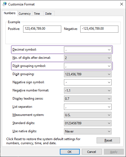
Task: Open the Digit grouping symbol combo box
Action: point(88,66)
